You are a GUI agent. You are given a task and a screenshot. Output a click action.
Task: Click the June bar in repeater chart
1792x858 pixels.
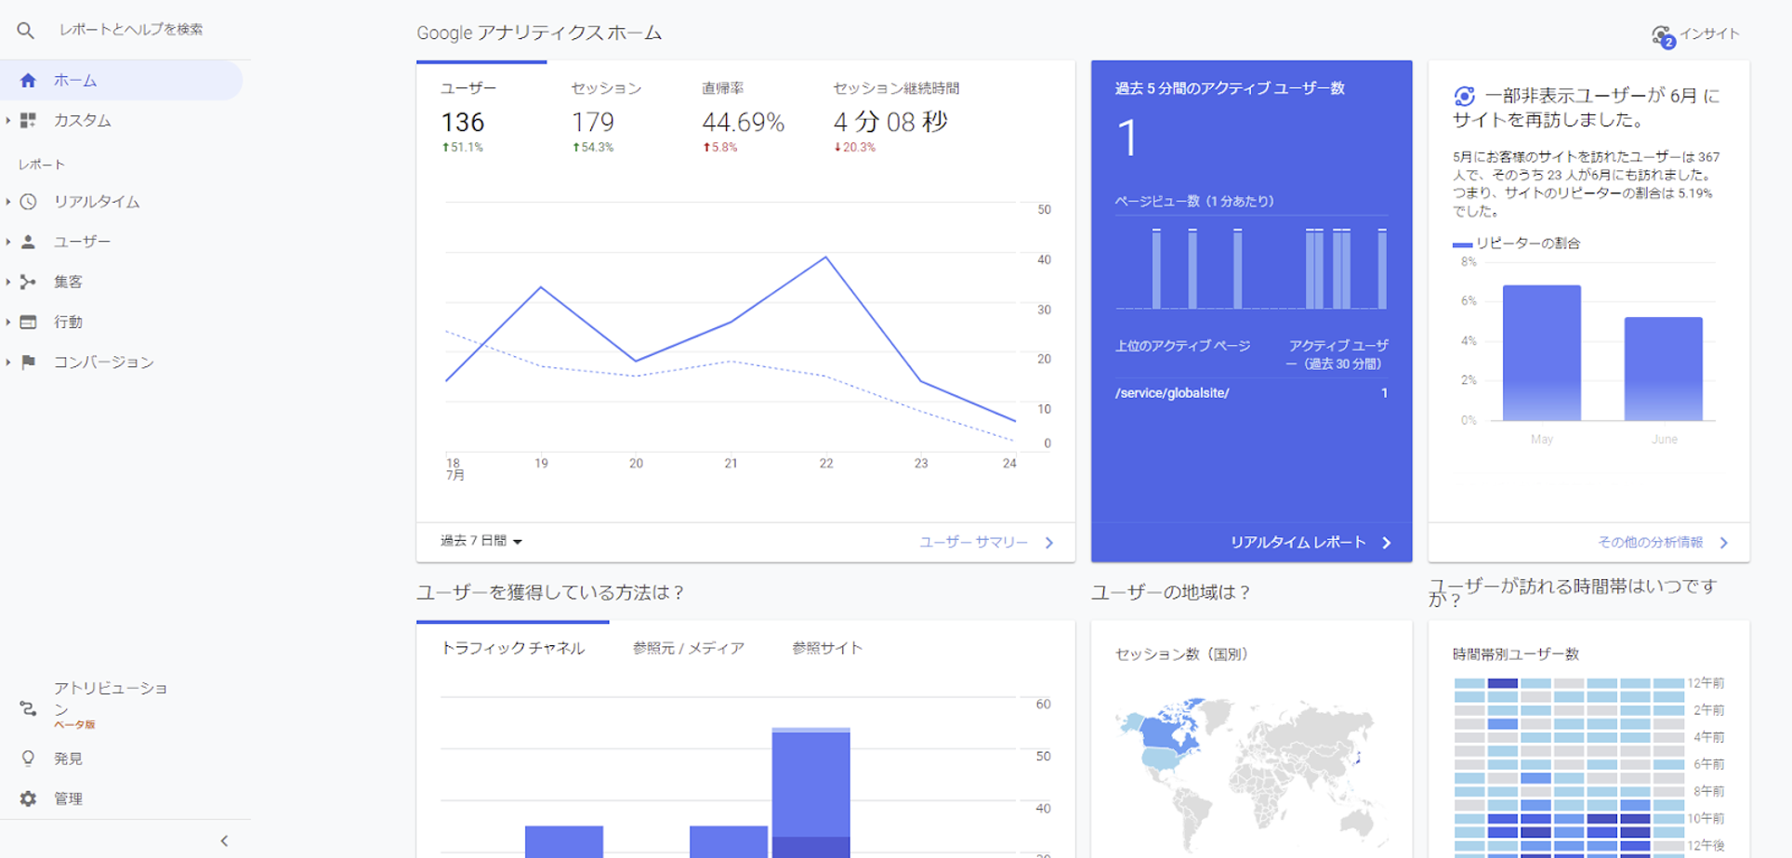1664,369
